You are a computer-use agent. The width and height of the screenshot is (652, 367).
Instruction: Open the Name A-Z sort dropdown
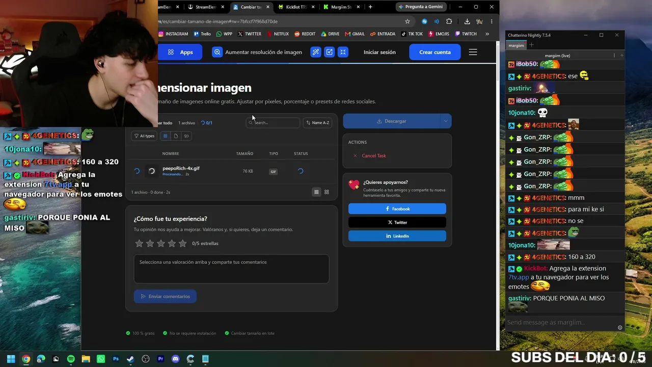pyautogui.click(x=317, y=122)
